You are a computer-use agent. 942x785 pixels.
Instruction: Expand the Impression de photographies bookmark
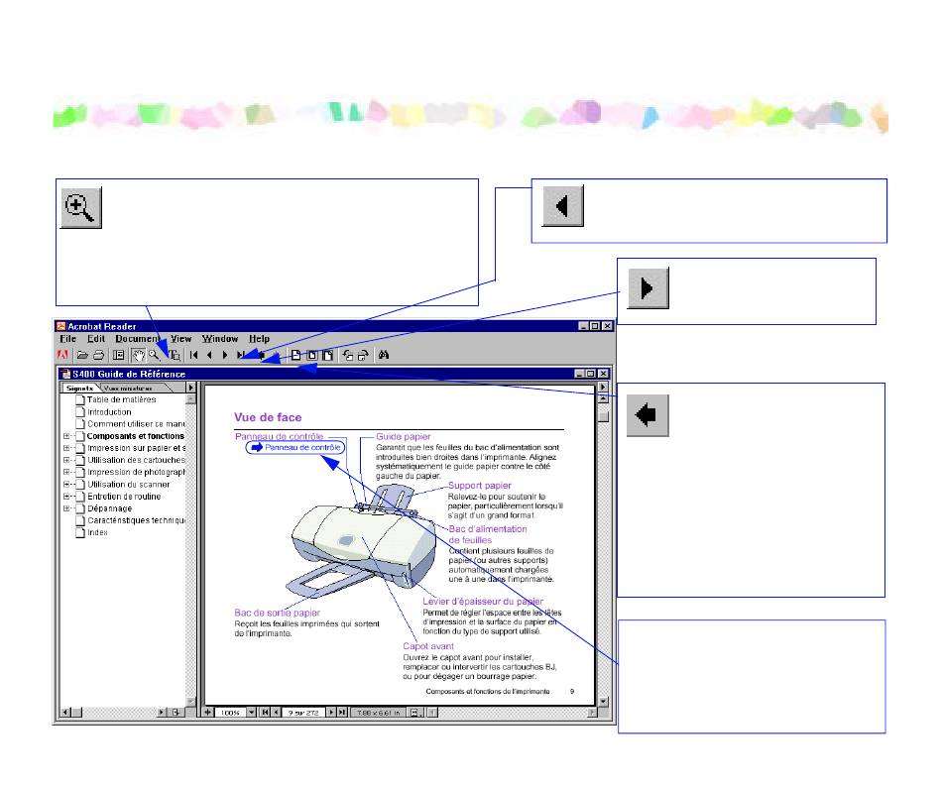tap(66, 472)
